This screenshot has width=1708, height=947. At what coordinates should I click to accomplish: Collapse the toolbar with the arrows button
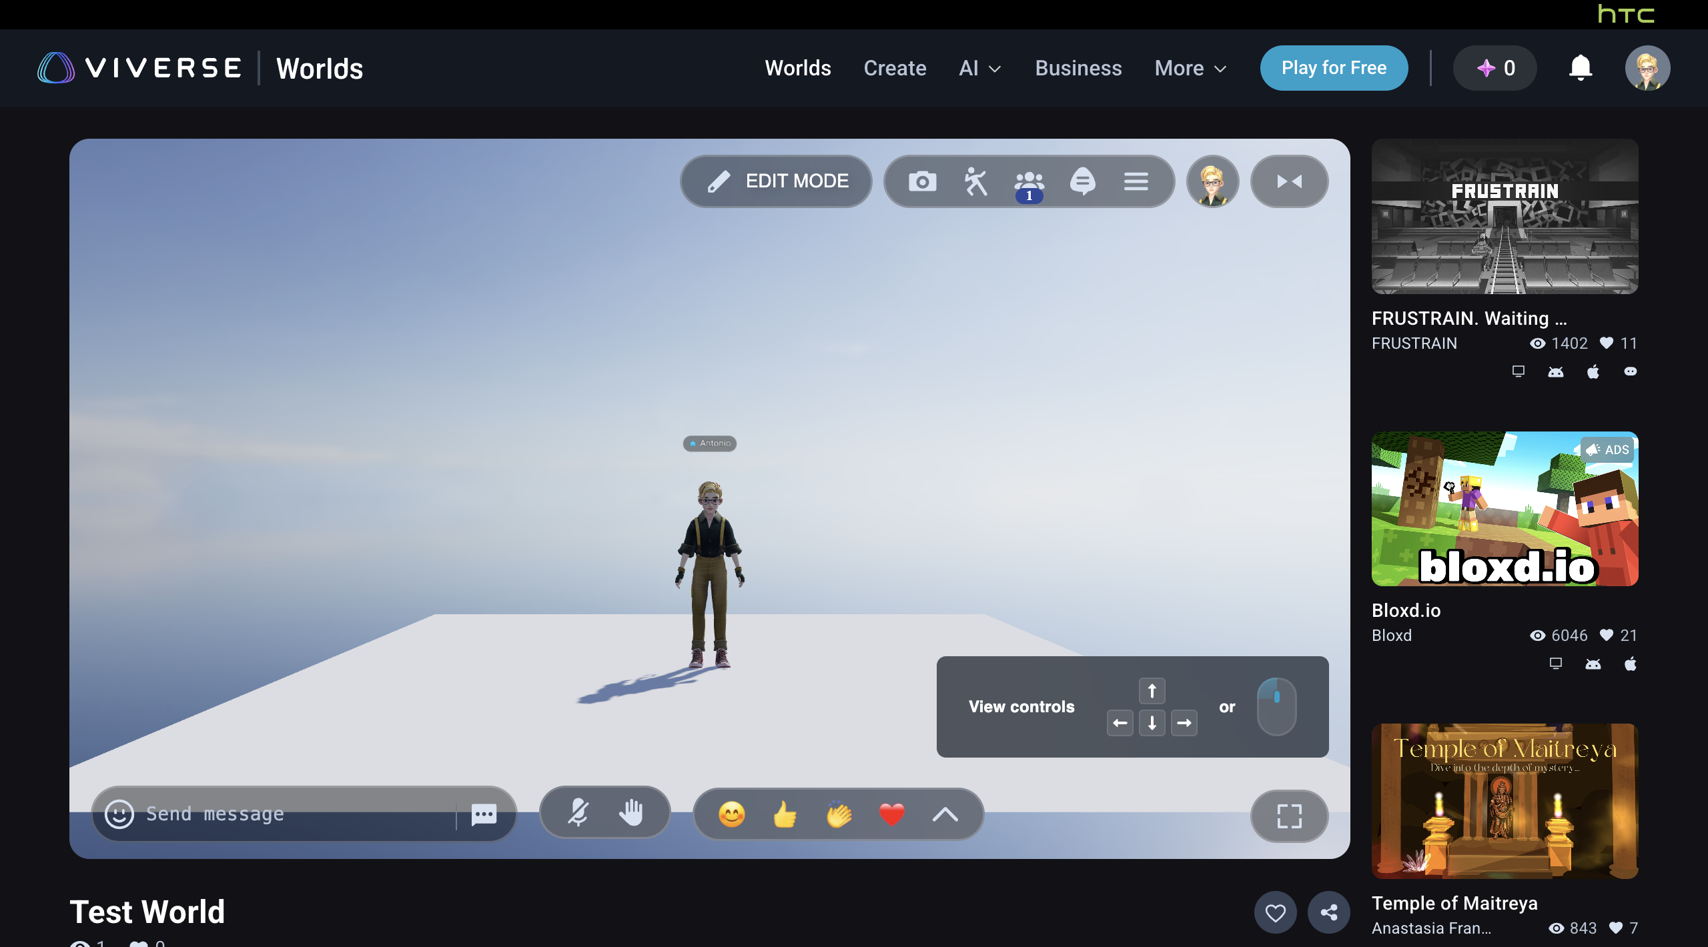tap(1289, 181)
